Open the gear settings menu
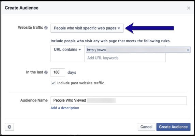Viewport: 195px width, 136px height. pos(9,127)
